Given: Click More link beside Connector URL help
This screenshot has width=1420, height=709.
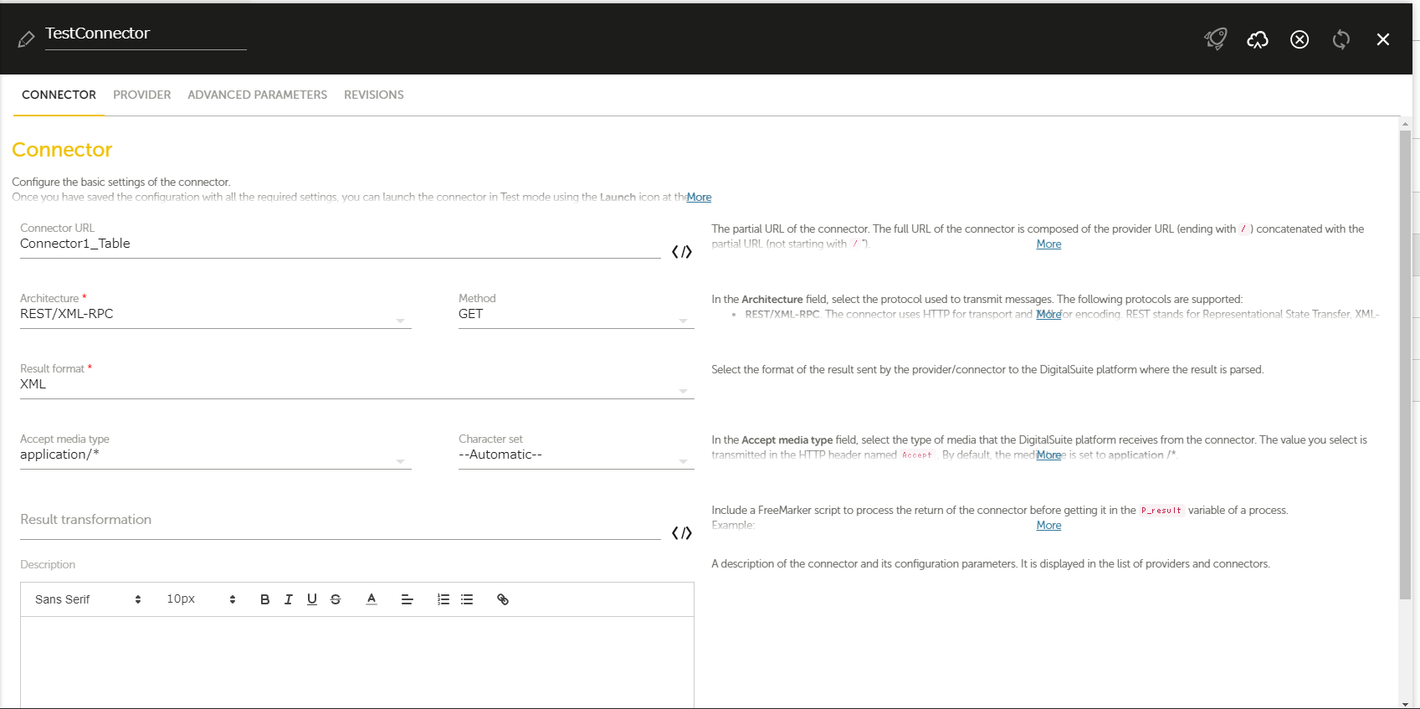Looking at the screenshot, I should (x=1048, y=244).
